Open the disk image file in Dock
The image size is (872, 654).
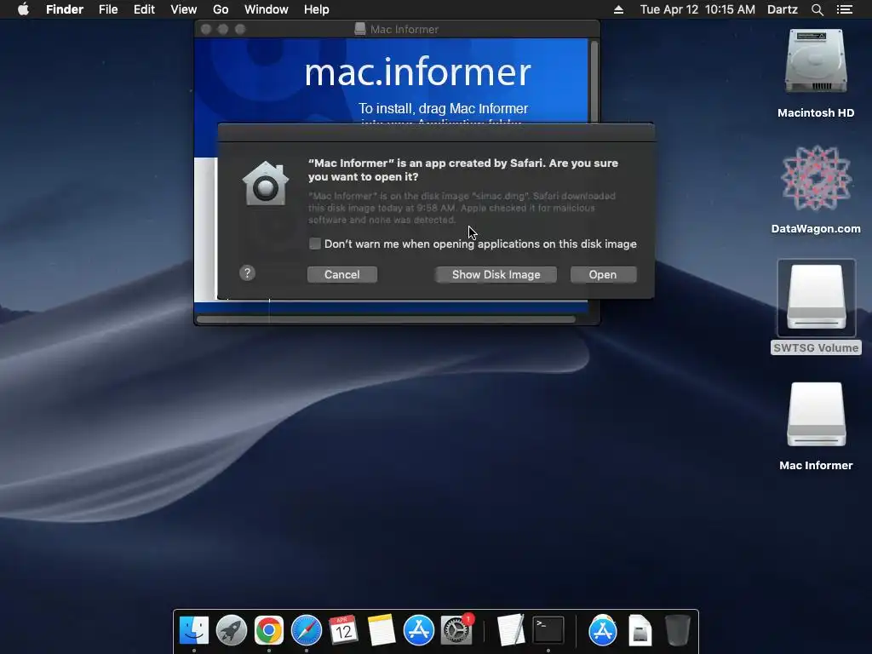[640, 630]
